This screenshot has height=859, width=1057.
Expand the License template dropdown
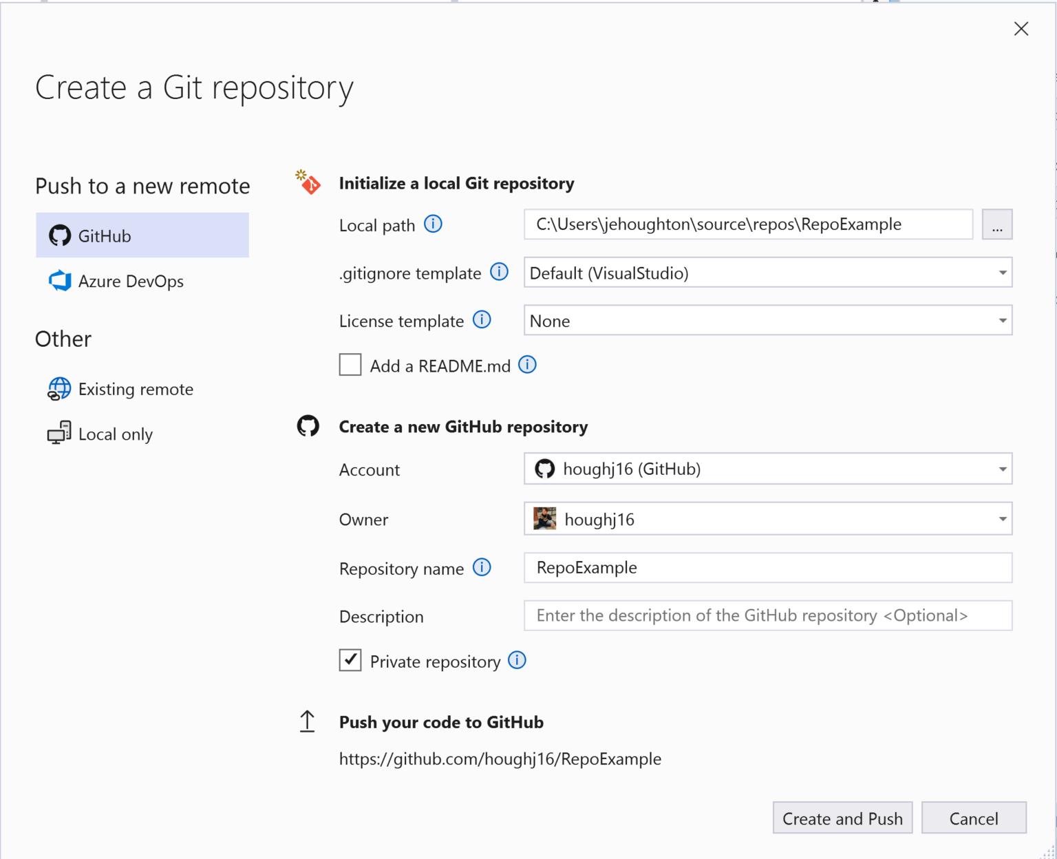point(1001,320)
